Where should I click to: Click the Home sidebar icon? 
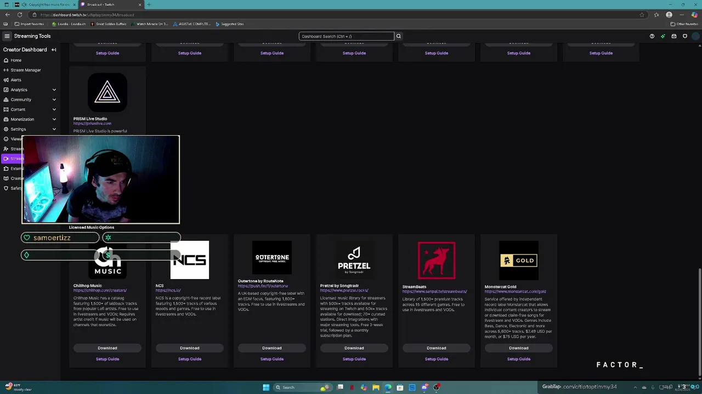pos(6,60)
